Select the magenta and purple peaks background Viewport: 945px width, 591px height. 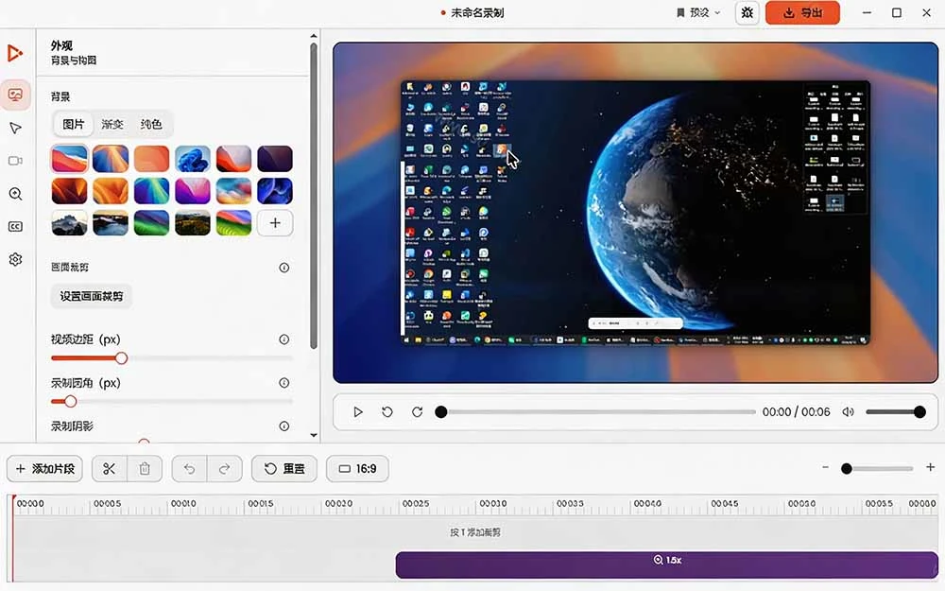click(193, 191)
